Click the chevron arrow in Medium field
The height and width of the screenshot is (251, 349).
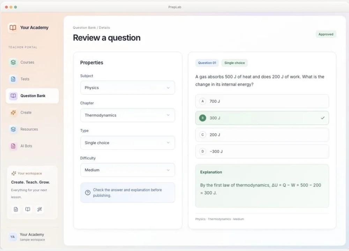[x=168, y=170]
